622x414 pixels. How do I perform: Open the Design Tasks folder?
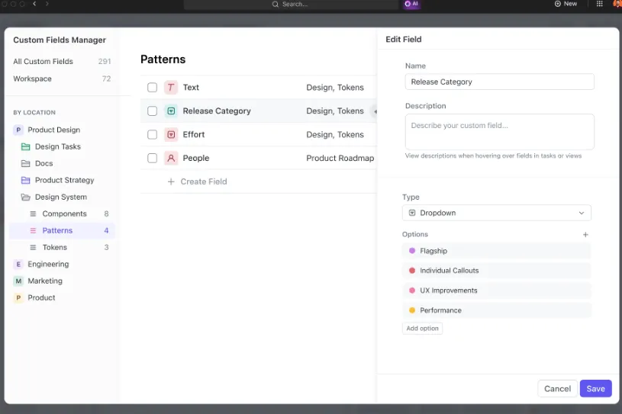pyautogui.click(x=57, y=146)
